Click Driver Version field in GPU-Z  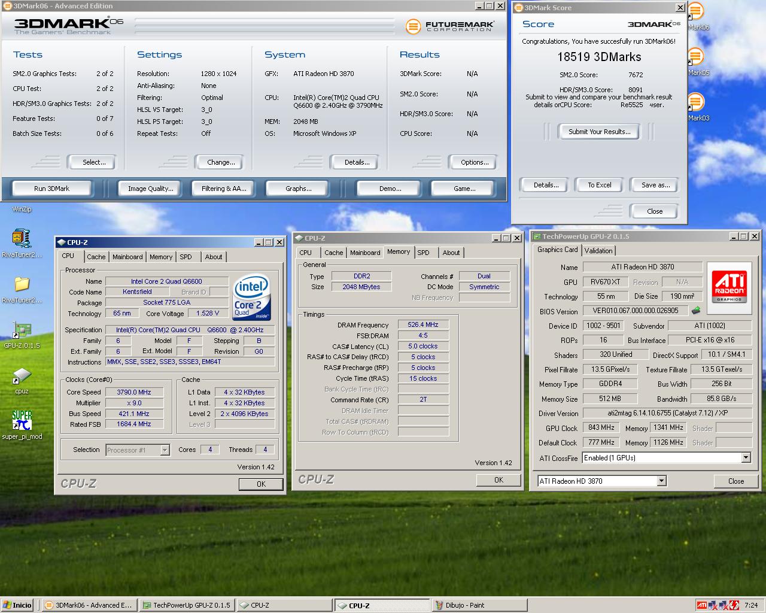click(x=667, y=413)
